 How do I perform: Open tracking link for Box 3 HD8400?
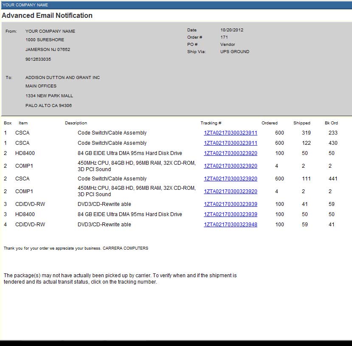pyautogui.click(x=230, y=214)
